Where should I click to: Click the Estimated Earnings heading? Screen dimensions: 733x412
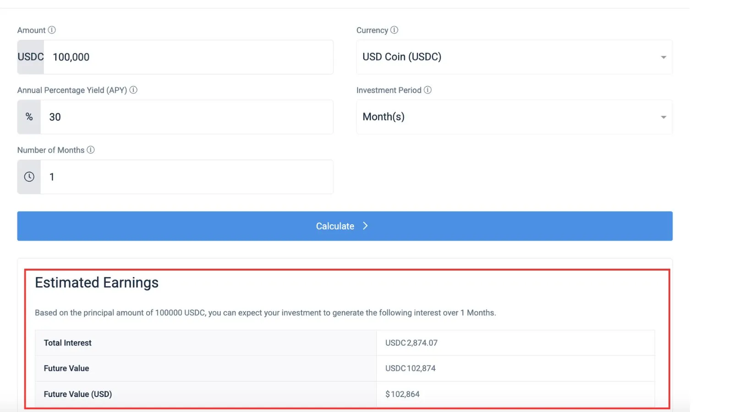[97, 283]
